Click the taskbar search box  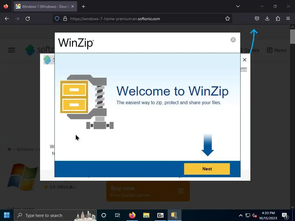pos(55,215)
